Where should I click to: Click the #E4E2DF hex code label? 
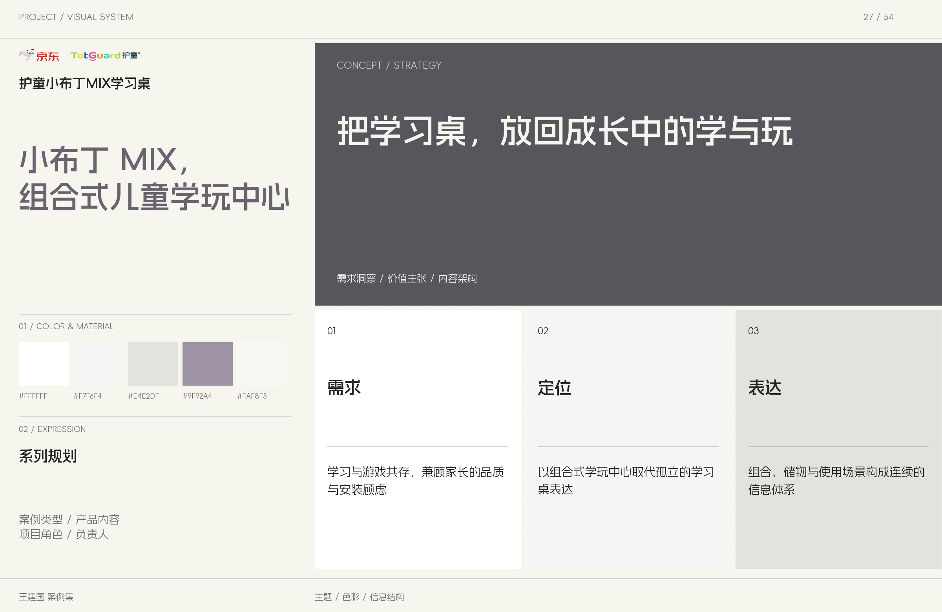click(143, 396)
